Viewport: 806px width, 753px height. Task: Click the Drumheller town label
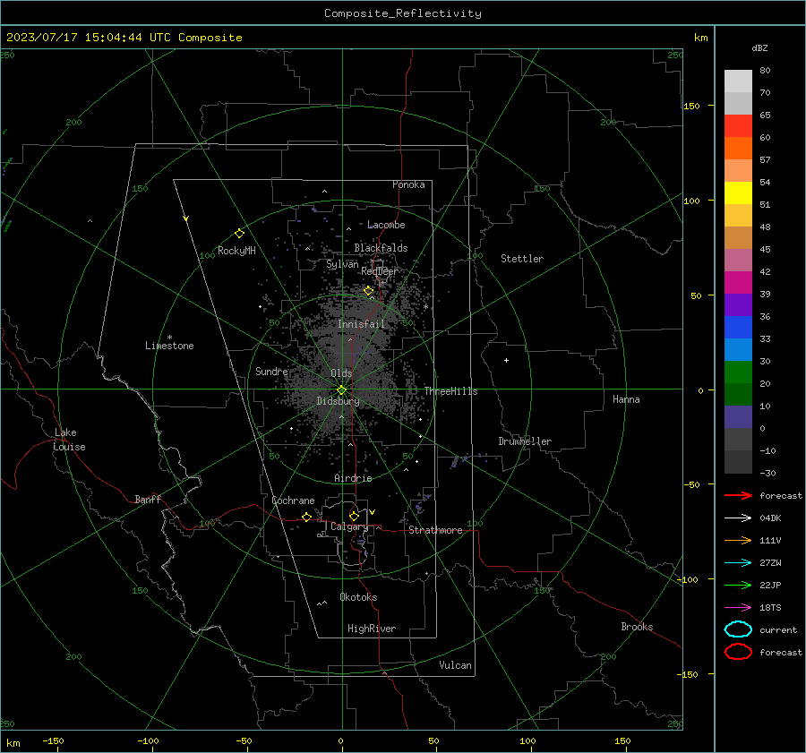[x=525, y=441]
